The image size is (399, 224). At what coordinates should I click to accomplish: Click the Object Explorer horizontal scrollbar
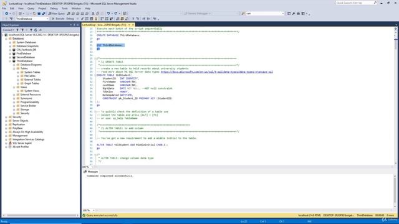point(41,215)
